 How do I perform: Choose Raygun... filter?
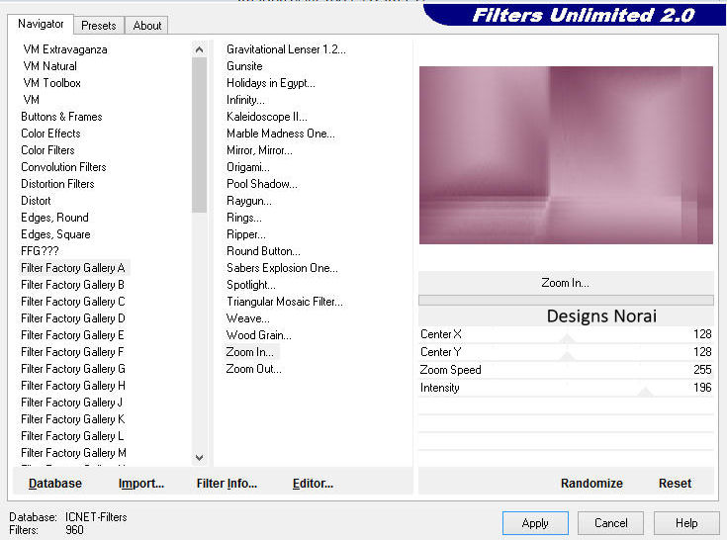249,201
